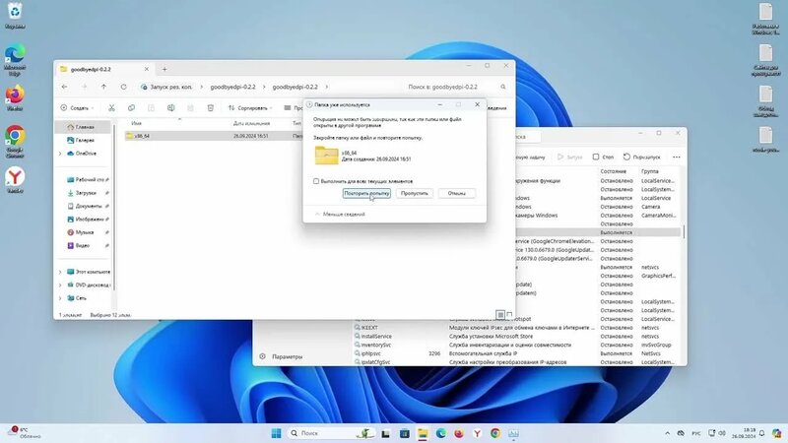The image size is (788, 443).
Task: Tick Выполнить для всех текущих элементов checkbox
Action: click(316, 181)
